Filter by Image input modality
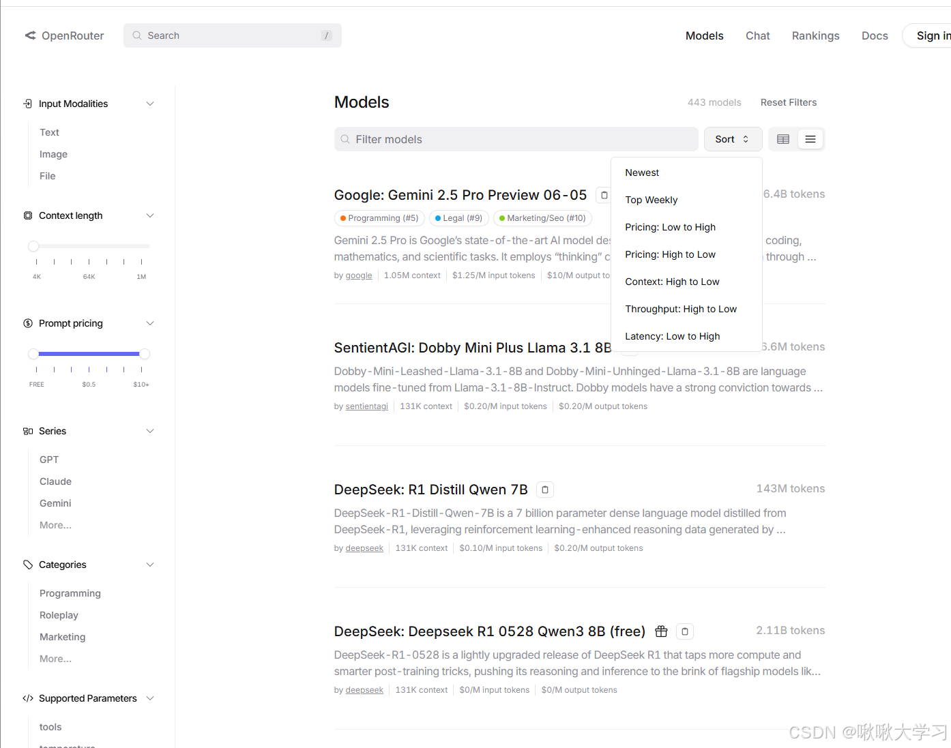 click(x=53, y=154)
